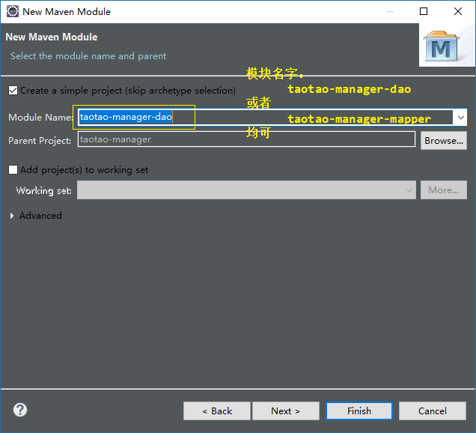This screenshot has width=476, height=433.
Task: Click the Help question mark icon
Action: tap(20, 410)
